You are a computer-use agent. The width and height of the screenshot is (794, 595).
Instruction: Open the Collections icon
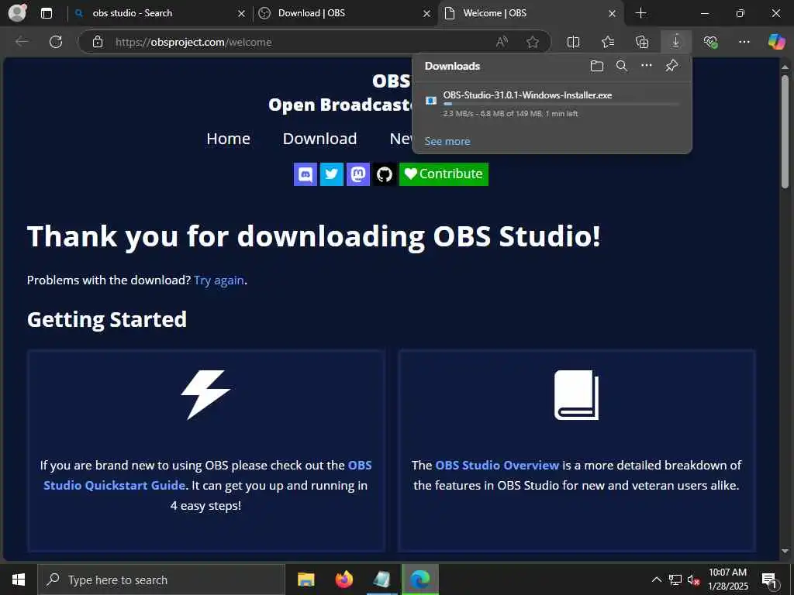641,42
